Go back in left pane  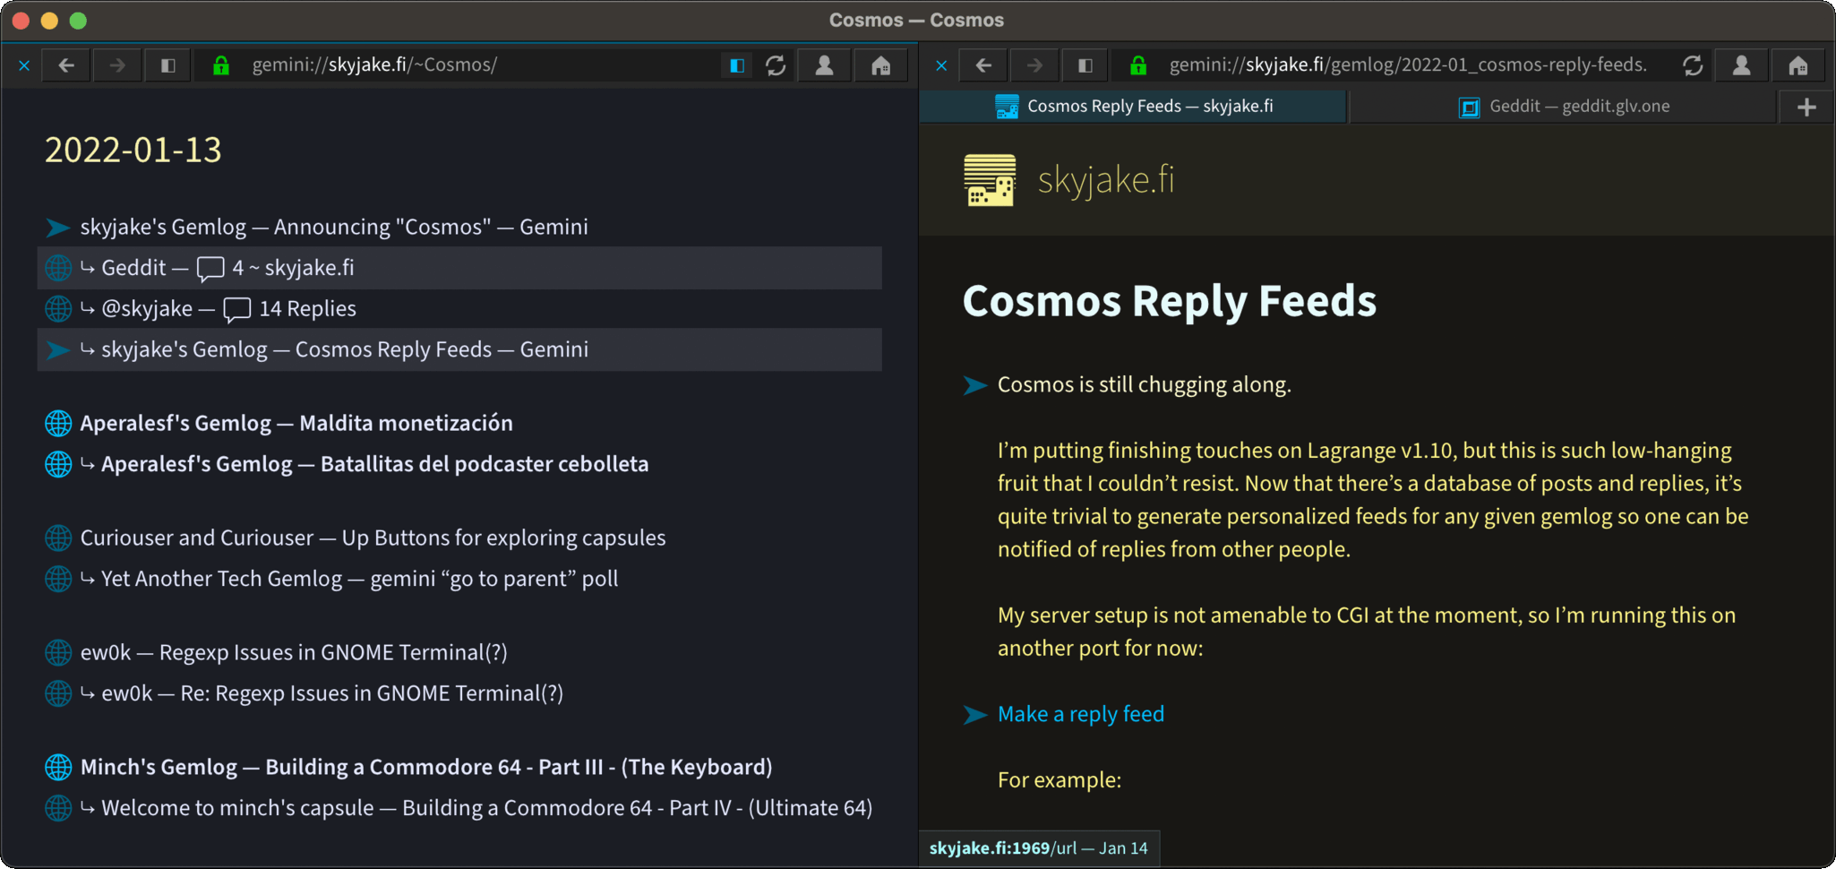click(66, 65)
